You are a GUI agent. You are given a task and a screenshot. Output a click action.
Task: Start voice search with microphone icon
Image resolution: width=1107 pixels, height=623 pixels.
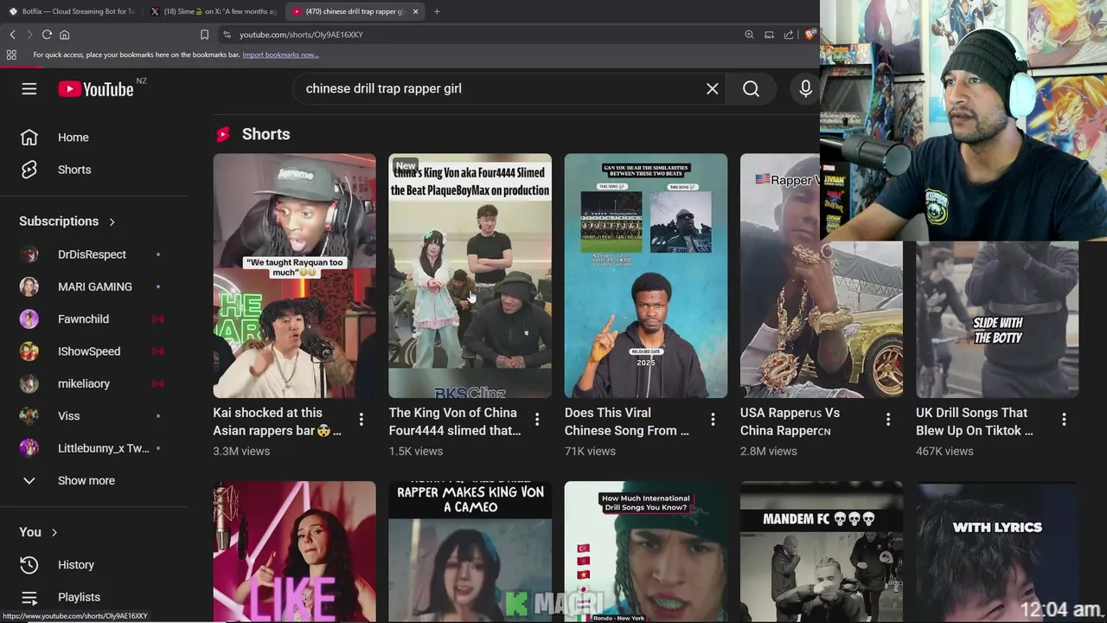click(x=805, y=88)
